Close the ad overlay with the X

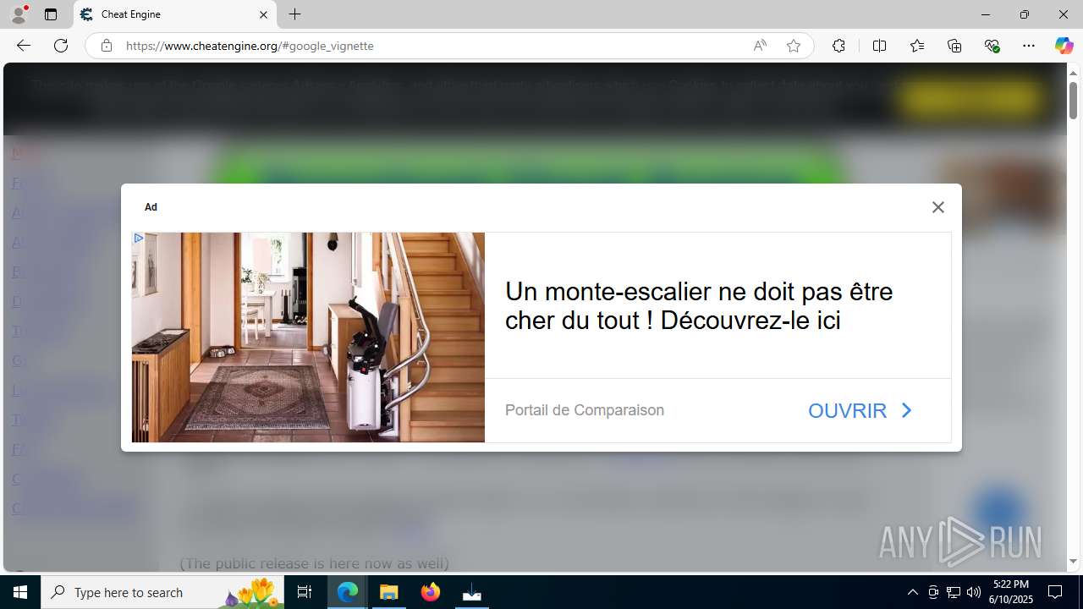(x=937, y=207)
